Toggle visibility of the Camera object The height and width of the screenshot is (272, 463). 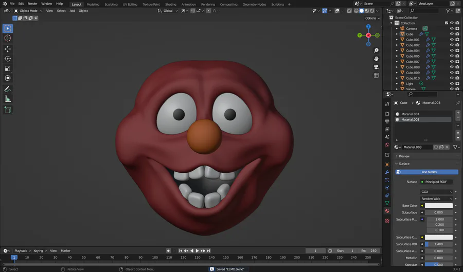(x=452, y=29)
